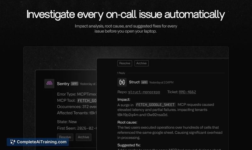Image resolution: width=252 pixels, height=150 pixels.
Task: Click Archive in the Sentry message
Action: pyautogui.click(x=83, y=137)
